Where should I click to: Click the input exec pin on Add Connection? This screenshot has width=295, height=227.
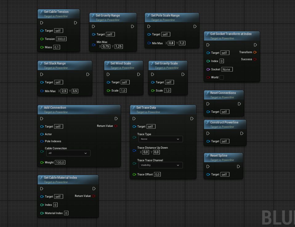click(x=42, y=119)
